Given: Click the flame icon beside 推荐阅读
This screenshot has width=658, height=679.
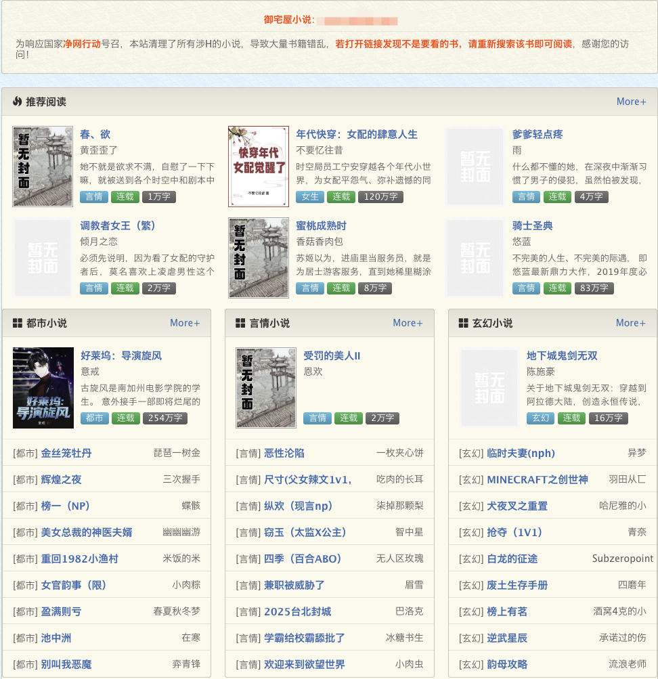Looking at the screenshot, I should (x=18, y=102).
